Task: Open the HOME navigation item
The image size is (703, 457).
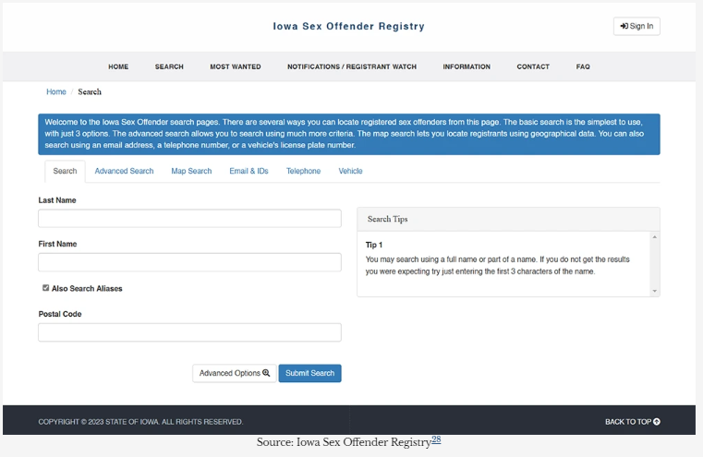Action: point(118,66)
